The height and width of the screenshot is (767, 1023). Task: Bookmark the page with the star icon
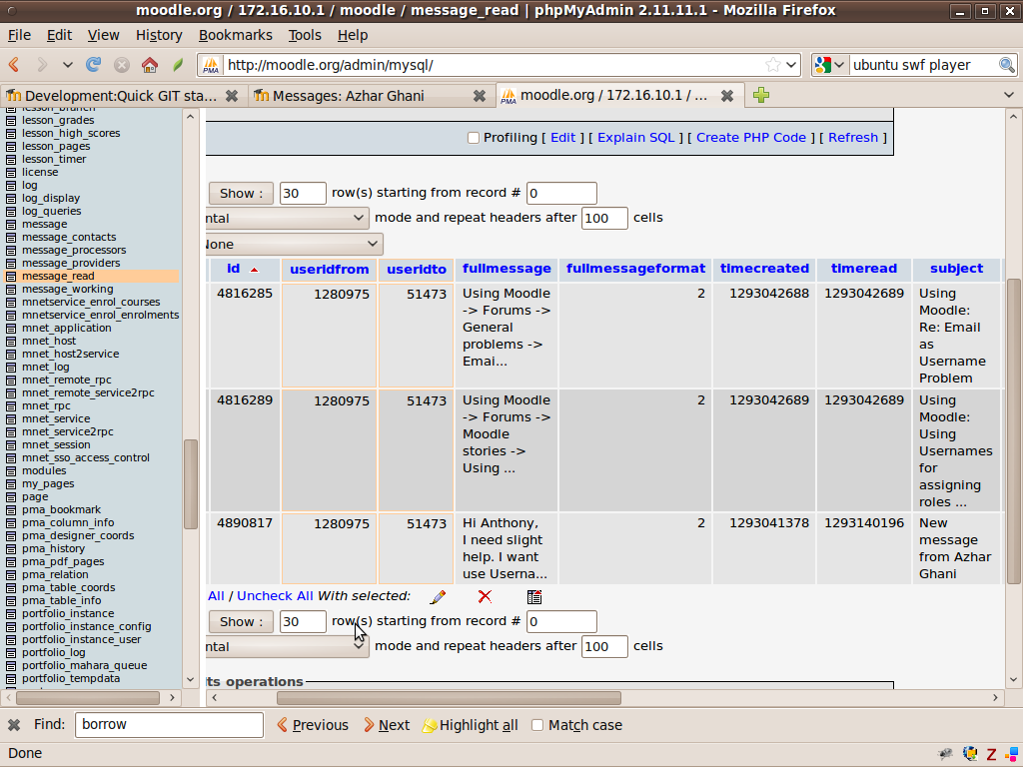(x=772, y=65)
